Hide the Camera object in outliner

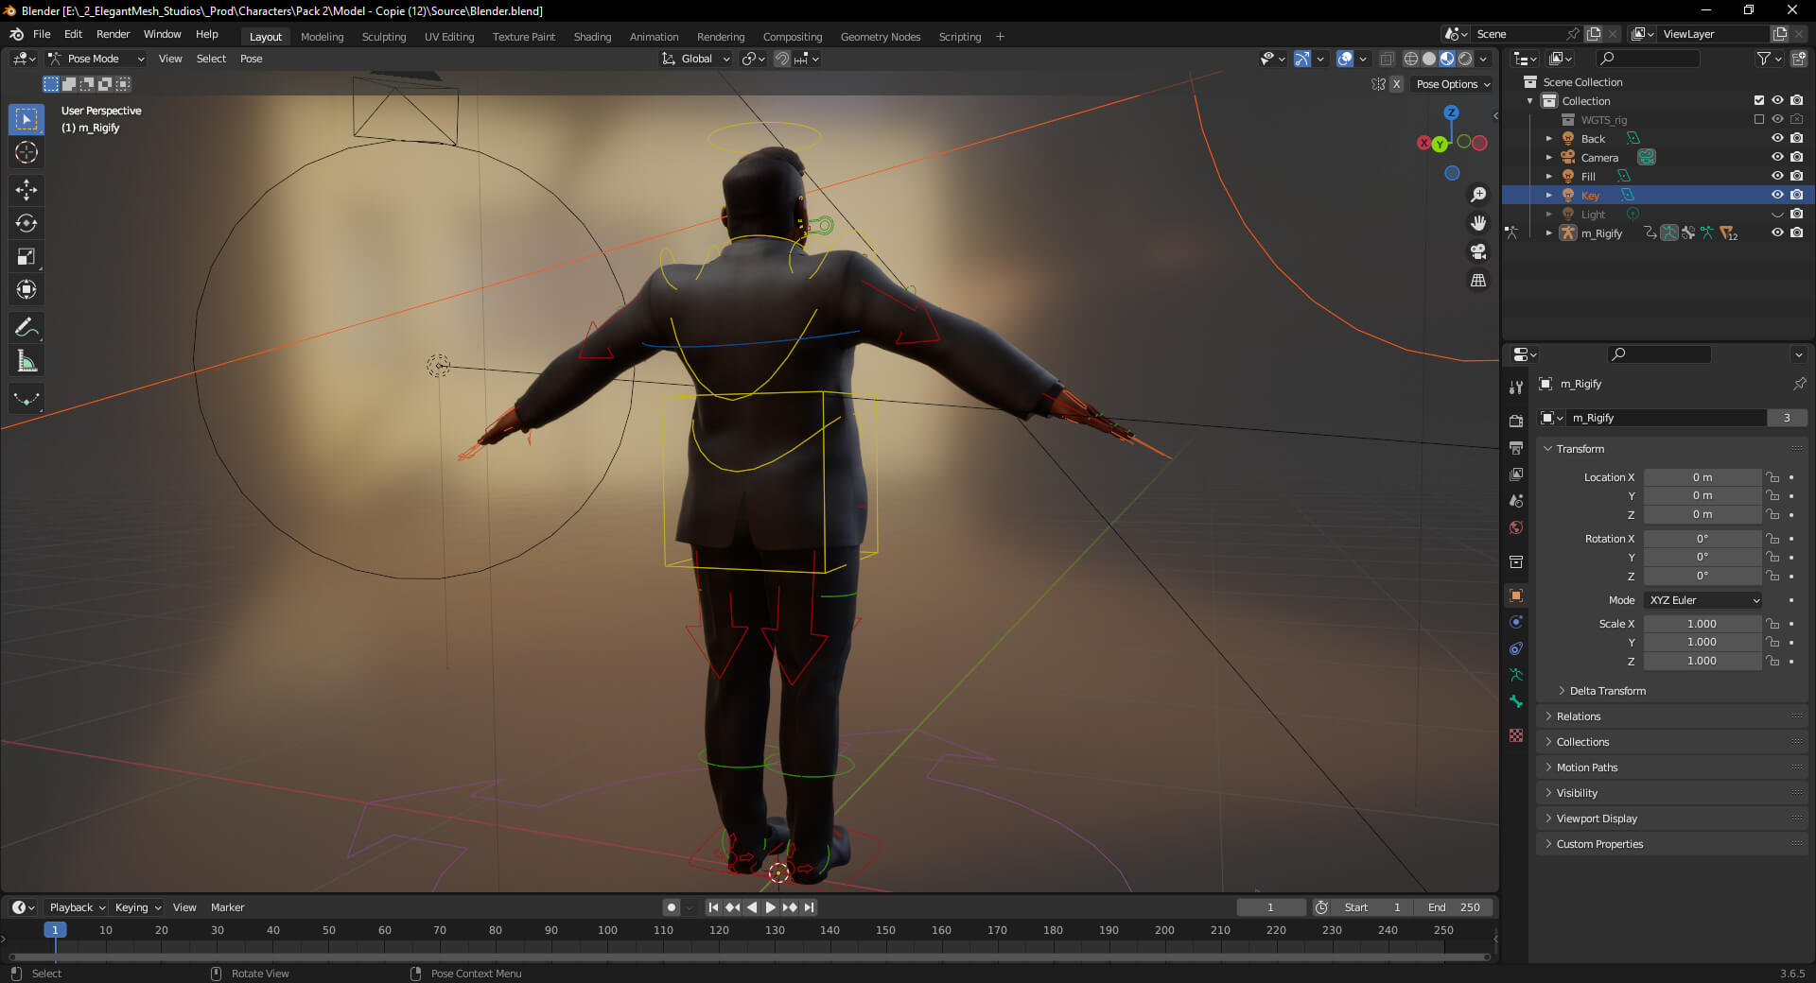coord(1777,158)
